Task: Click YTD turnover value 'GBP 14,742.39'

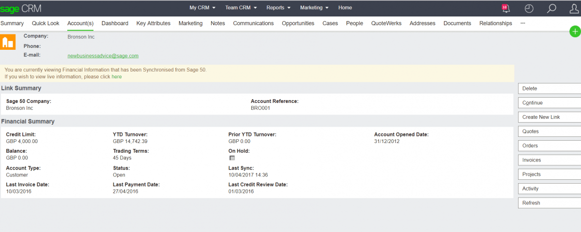Action: (x=130, y=142)
